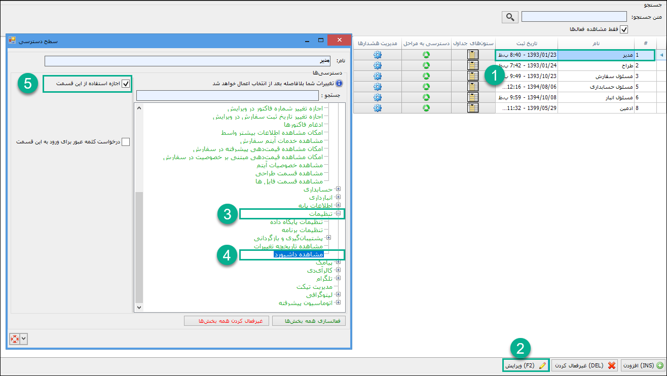Open table columns icon for مسئول حسابداری row
Screen dimensions: 667x376
[473, 87]
